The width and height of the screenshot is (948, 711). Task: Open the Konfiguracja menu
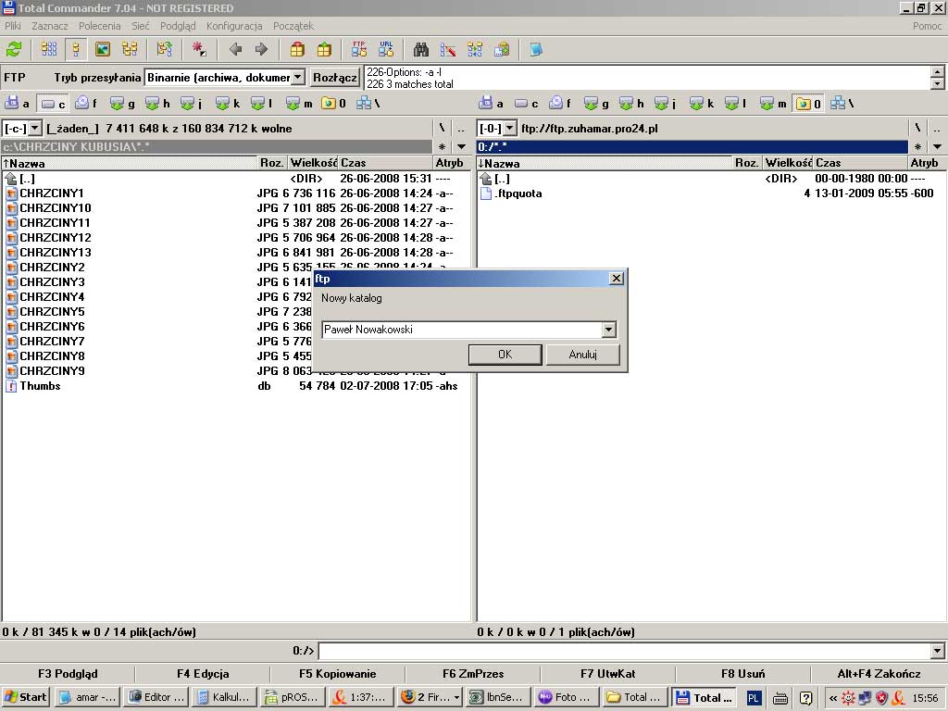coord(233,26)
